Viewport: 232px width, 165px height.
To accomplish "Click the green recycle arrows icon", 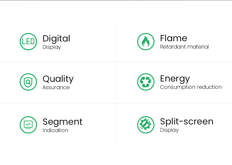I will (146, 82).
